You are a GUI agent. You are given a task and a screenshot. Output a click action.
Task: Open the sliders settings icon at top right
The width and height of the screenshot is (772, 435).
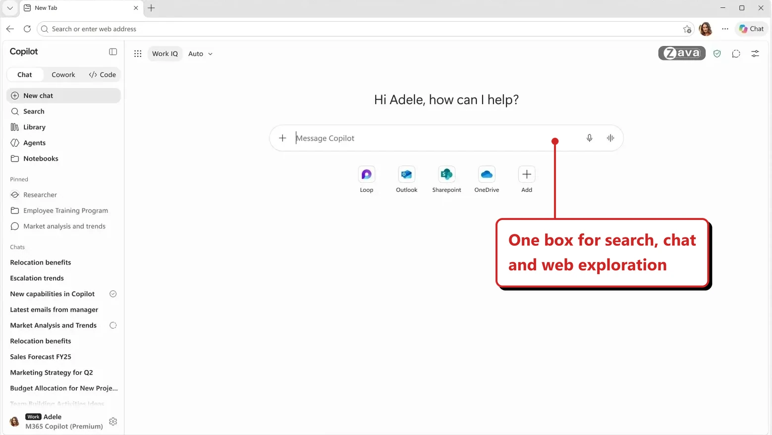click(755, 54)
